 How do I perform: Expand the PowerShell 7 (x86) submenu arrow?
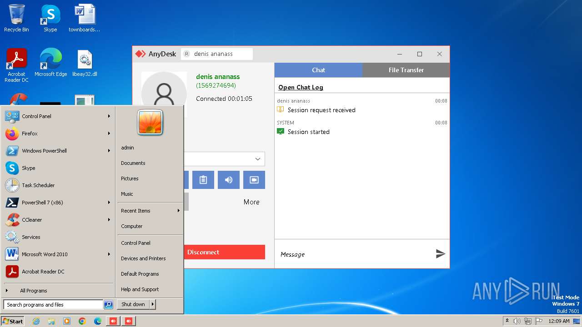click(x=109, y=203)
